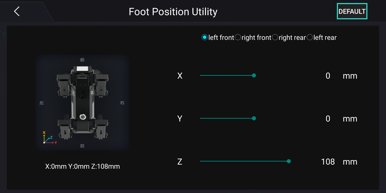
Task: Click the Z slider handle
Action: point(289,161)
